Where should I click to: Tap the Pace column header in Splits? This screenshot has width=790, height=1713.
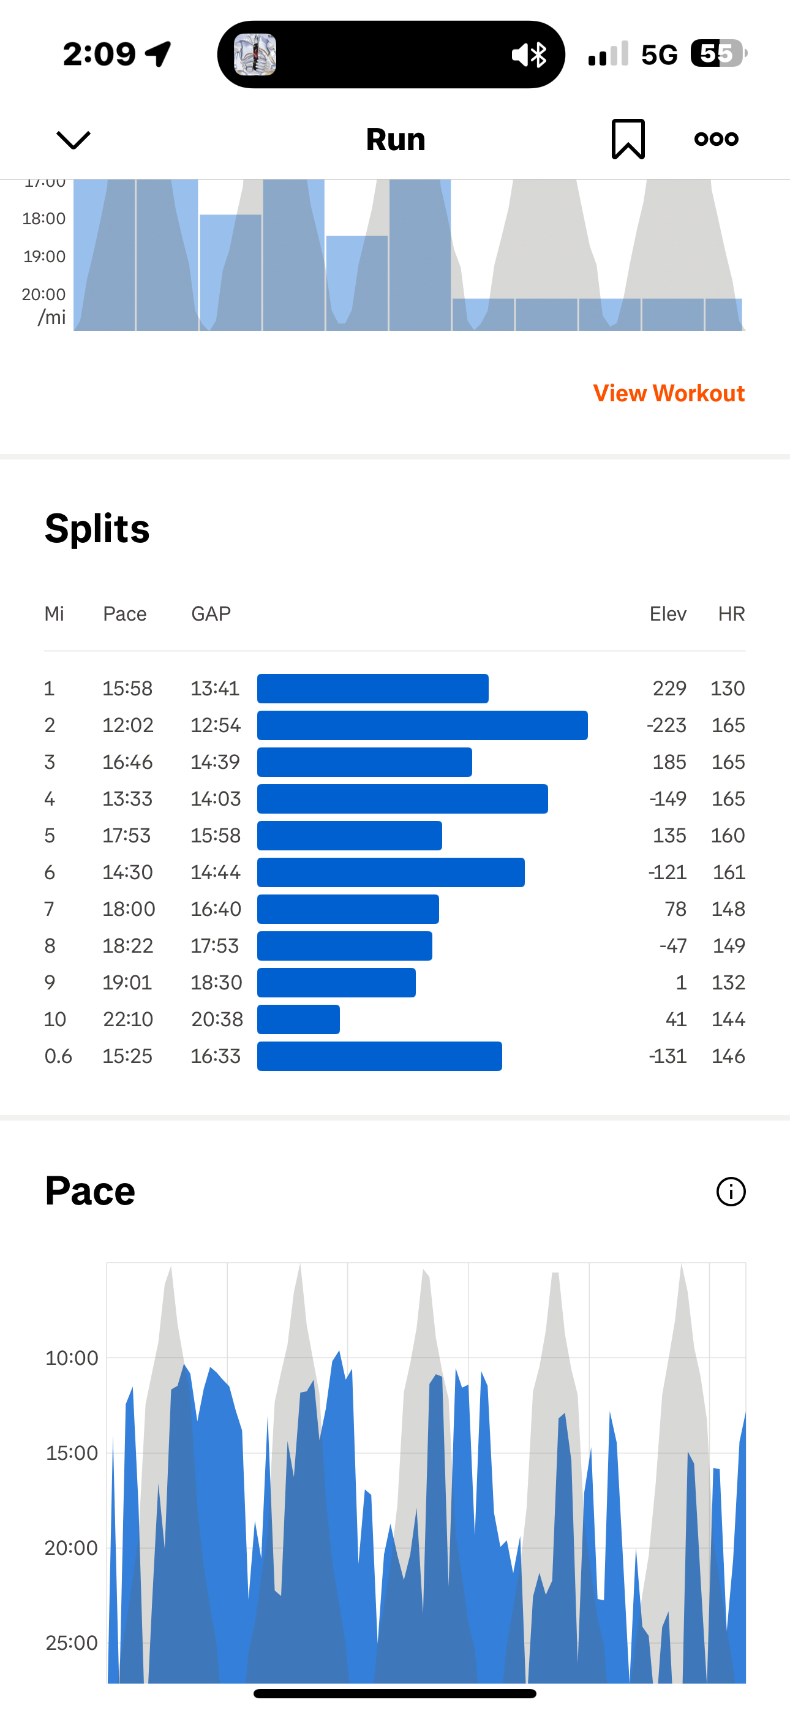[x=124, y=614]
